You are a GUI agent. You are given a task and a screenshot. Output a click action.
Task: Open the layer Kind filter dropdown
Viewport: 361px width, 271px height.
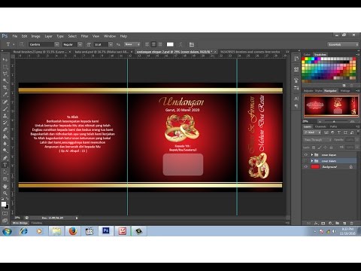tap(312, 132)
